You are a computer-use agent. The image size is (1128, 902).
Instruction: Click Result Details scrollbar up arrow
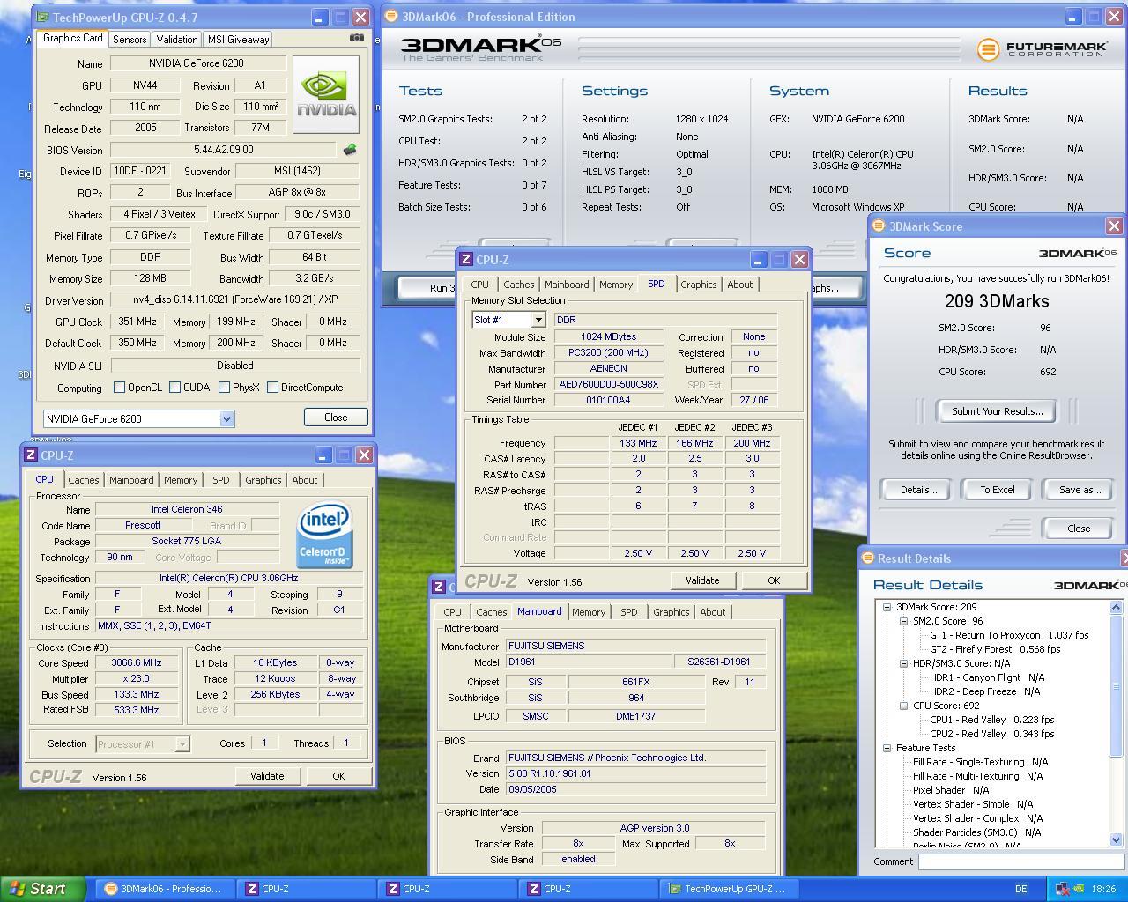point(1116,607)
